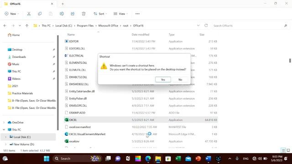This screenshot has height=164, width=292.
Task: Open the chat app in taskbar
Action: 118,159
